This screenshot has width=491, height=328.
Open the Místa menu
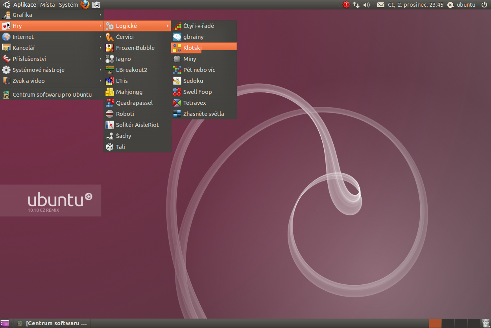(48, 5)
